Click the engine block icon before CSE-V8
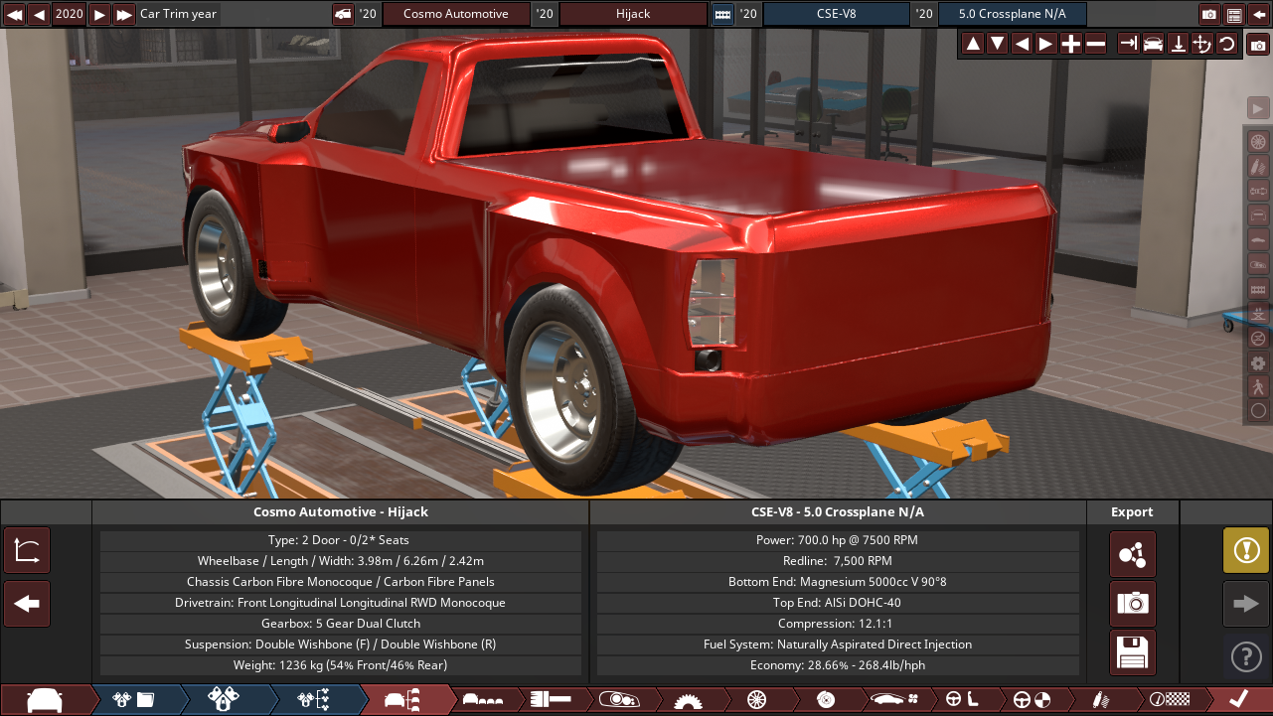 [722, 14]
